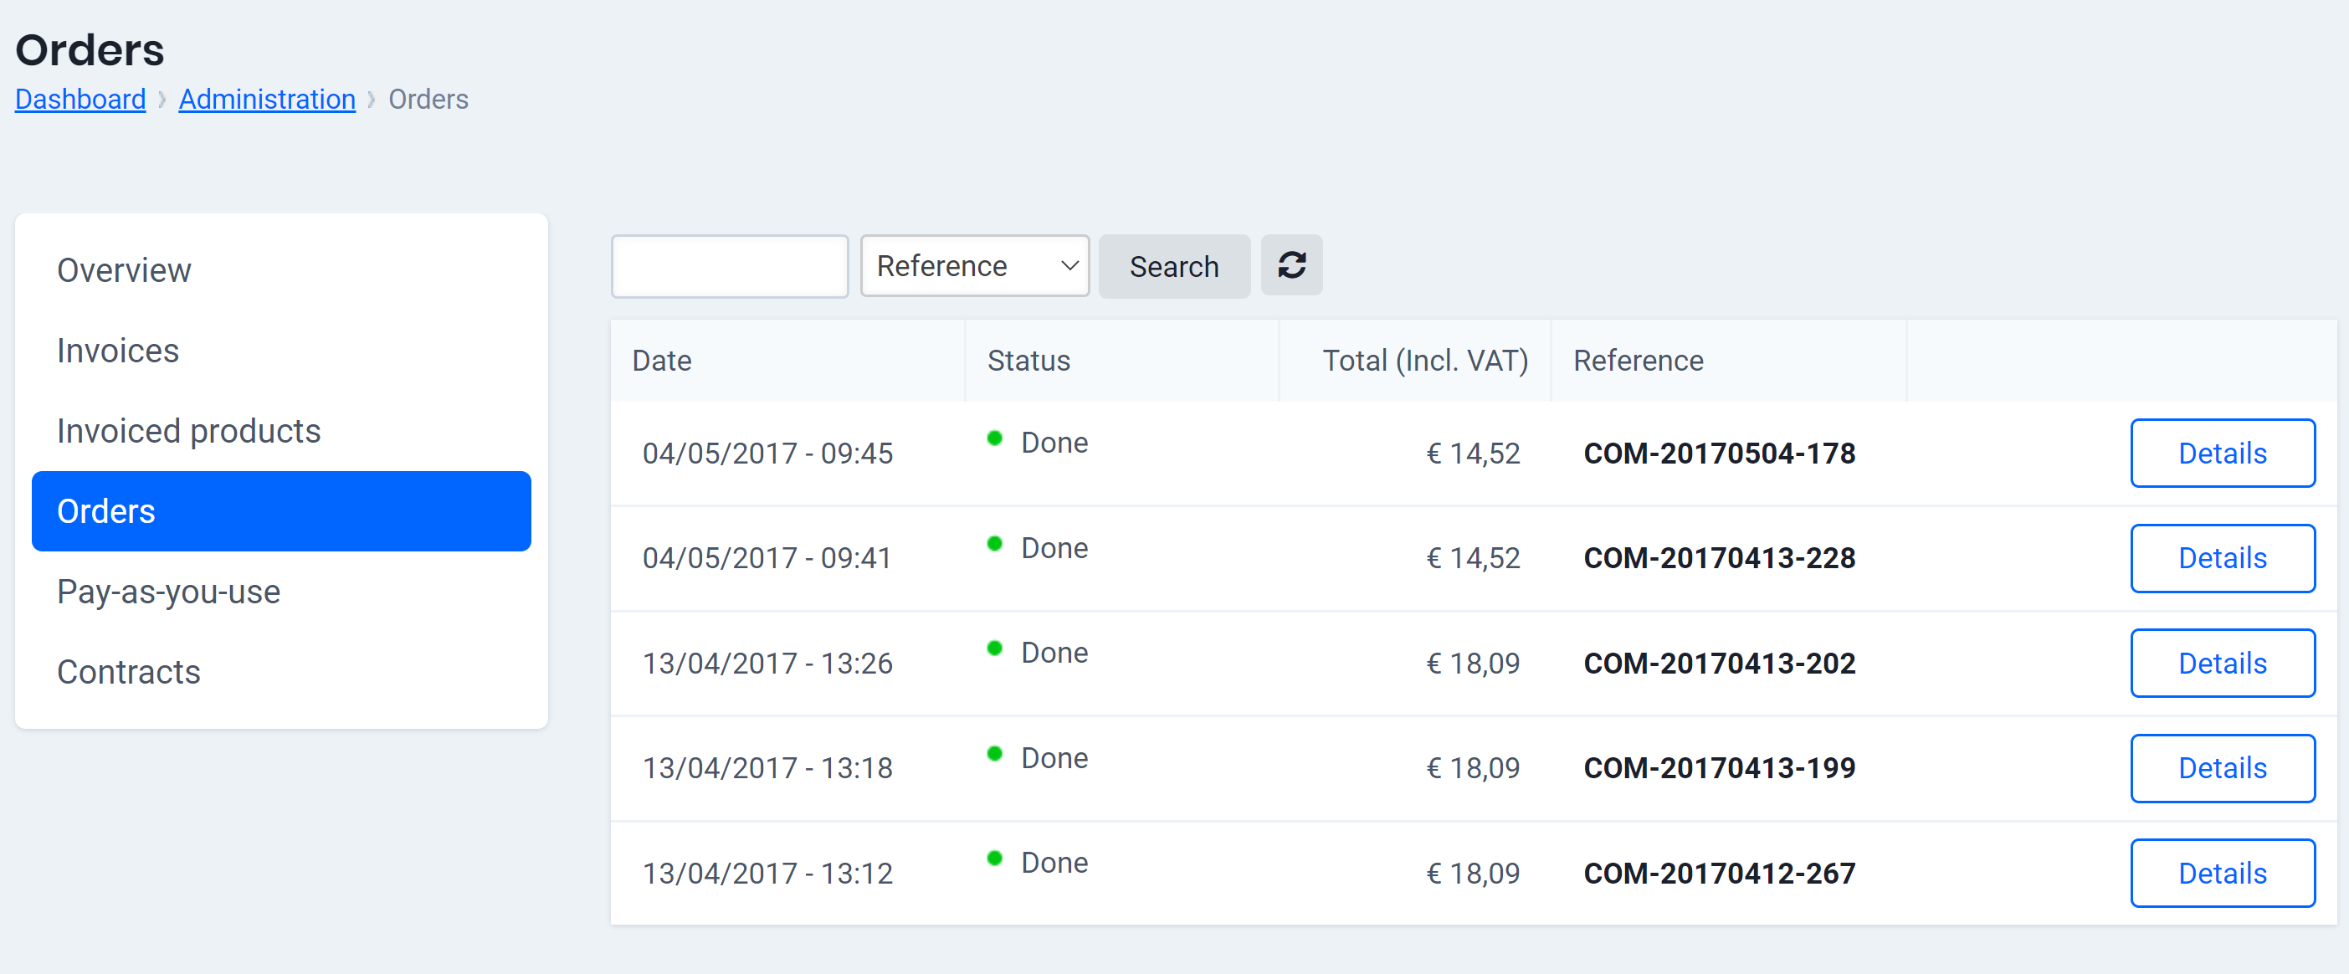
Task: Switch to the Invoices section
Action: click(x=116, y=351)
